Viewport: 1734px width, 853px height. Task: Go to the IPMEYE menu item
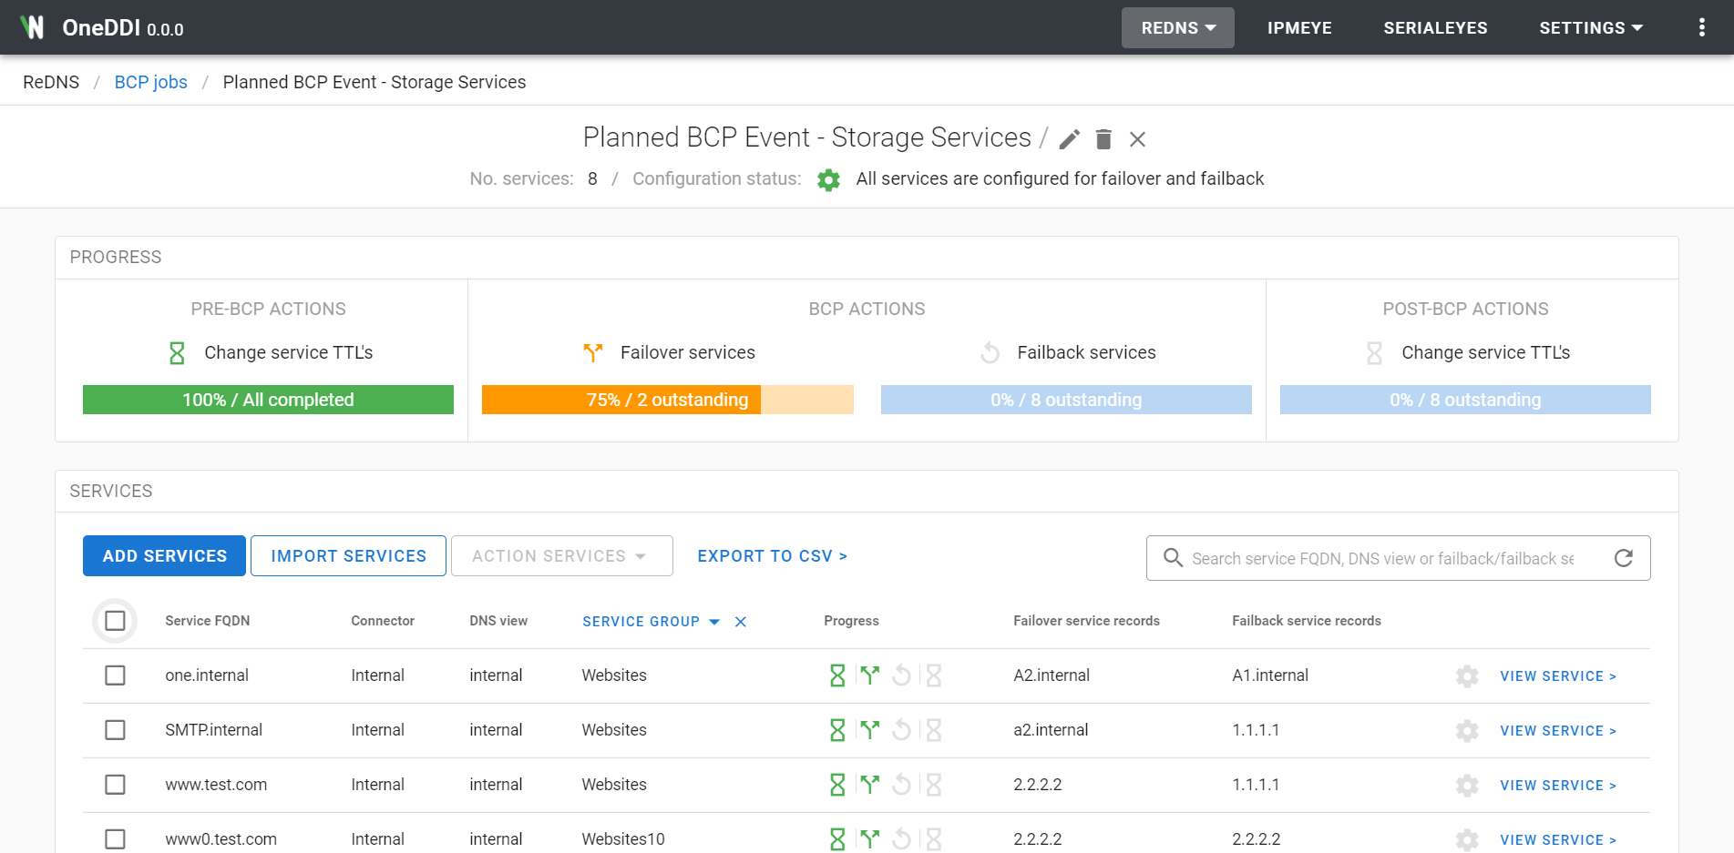point(1299,27)
